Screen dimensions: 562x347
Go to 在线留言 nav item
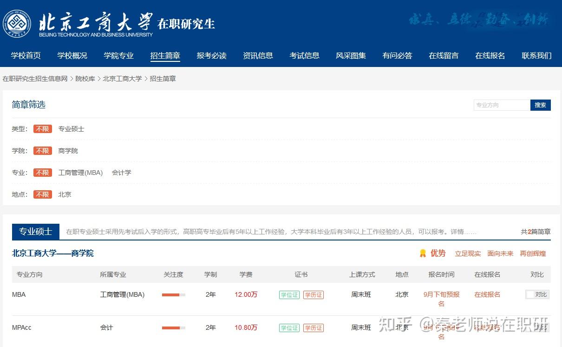click(x=444, y=56)
